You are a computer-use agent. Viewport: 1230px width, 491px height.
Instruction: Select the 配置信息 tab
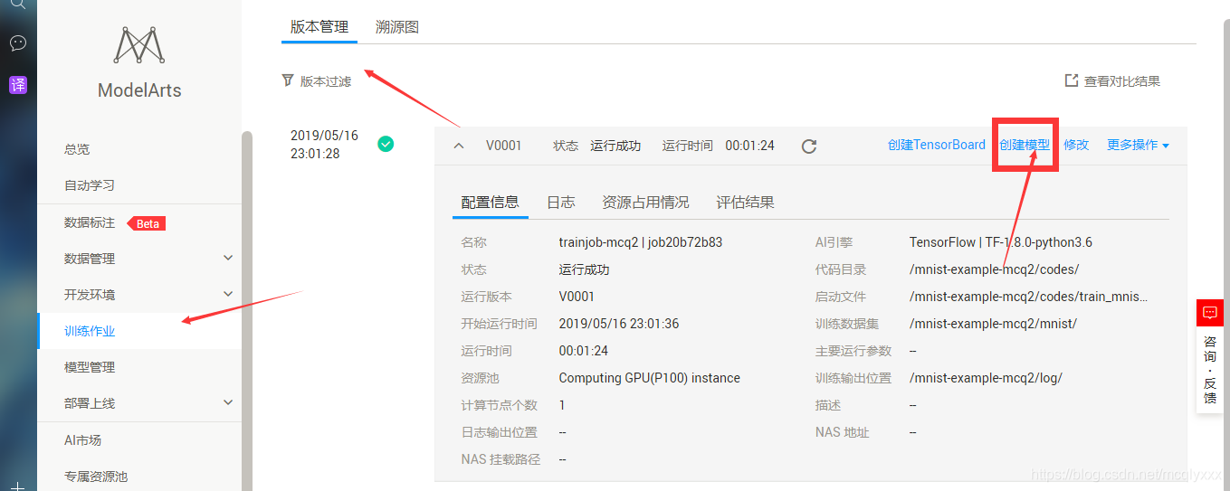[x=490, y=203]
